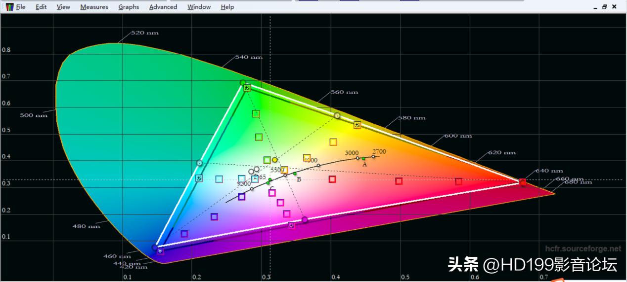Restore down the document window
This screenshot has height=282, width=627.
(x=605, y=7)
